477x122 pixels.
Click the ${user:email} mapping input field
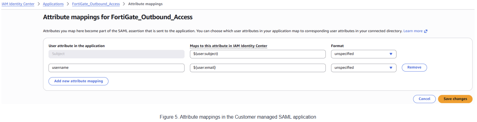pyautogui.click(x=258, y=68)
